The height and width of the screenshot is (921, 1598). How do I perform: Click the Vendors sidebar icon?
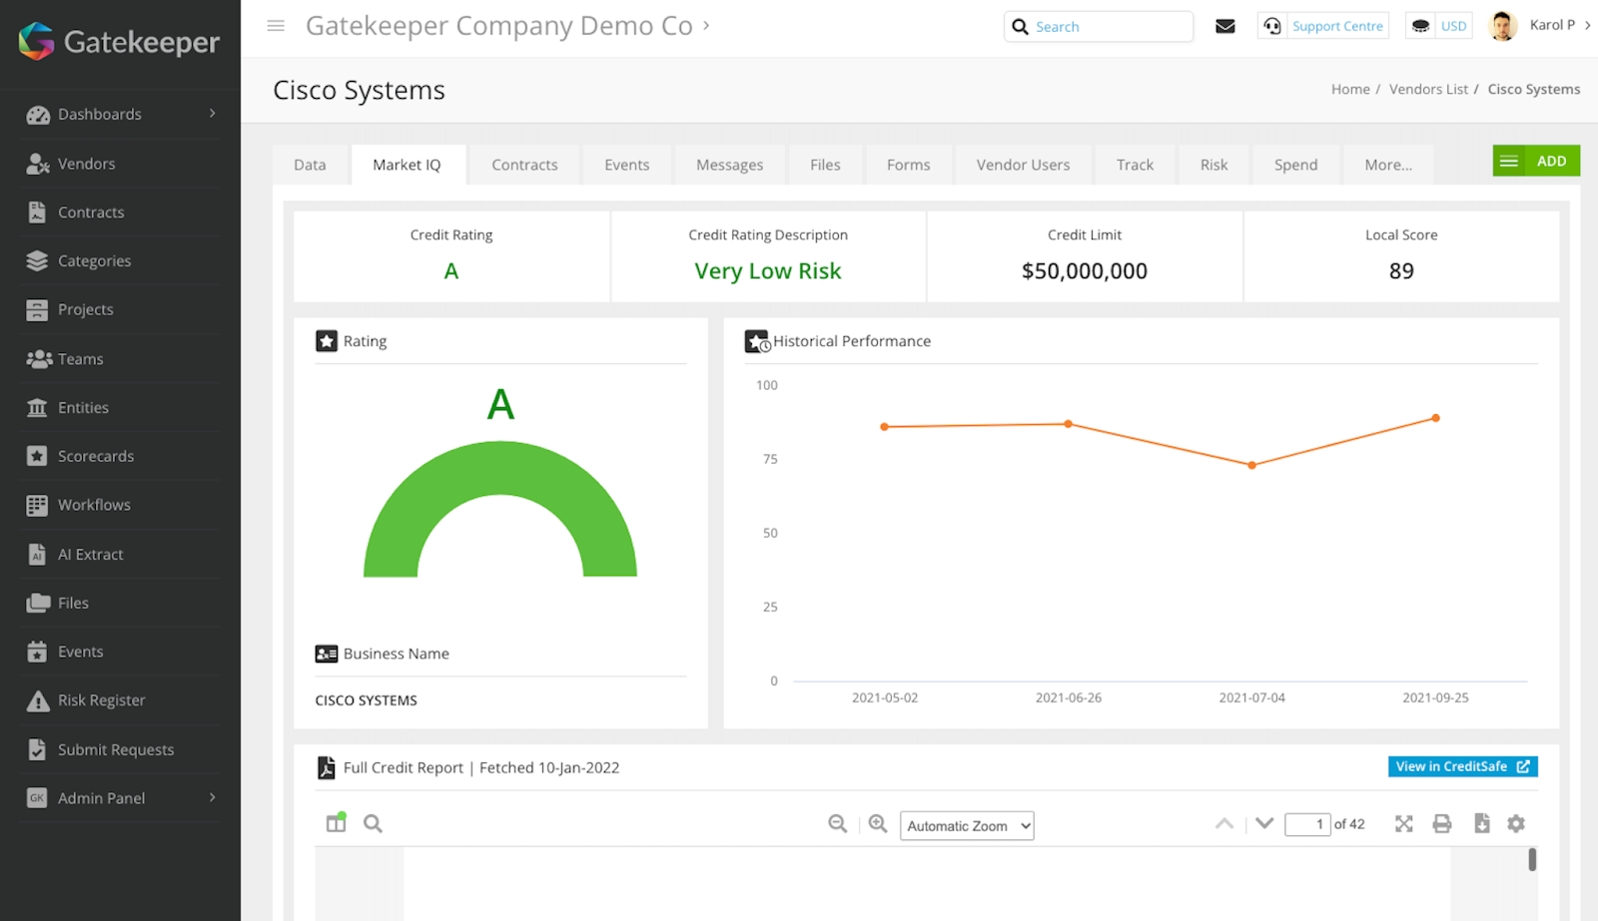38,164
